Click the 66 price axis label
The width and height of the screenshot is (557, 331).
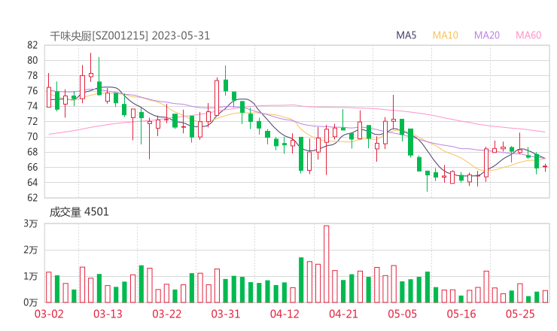coord(32,167)
